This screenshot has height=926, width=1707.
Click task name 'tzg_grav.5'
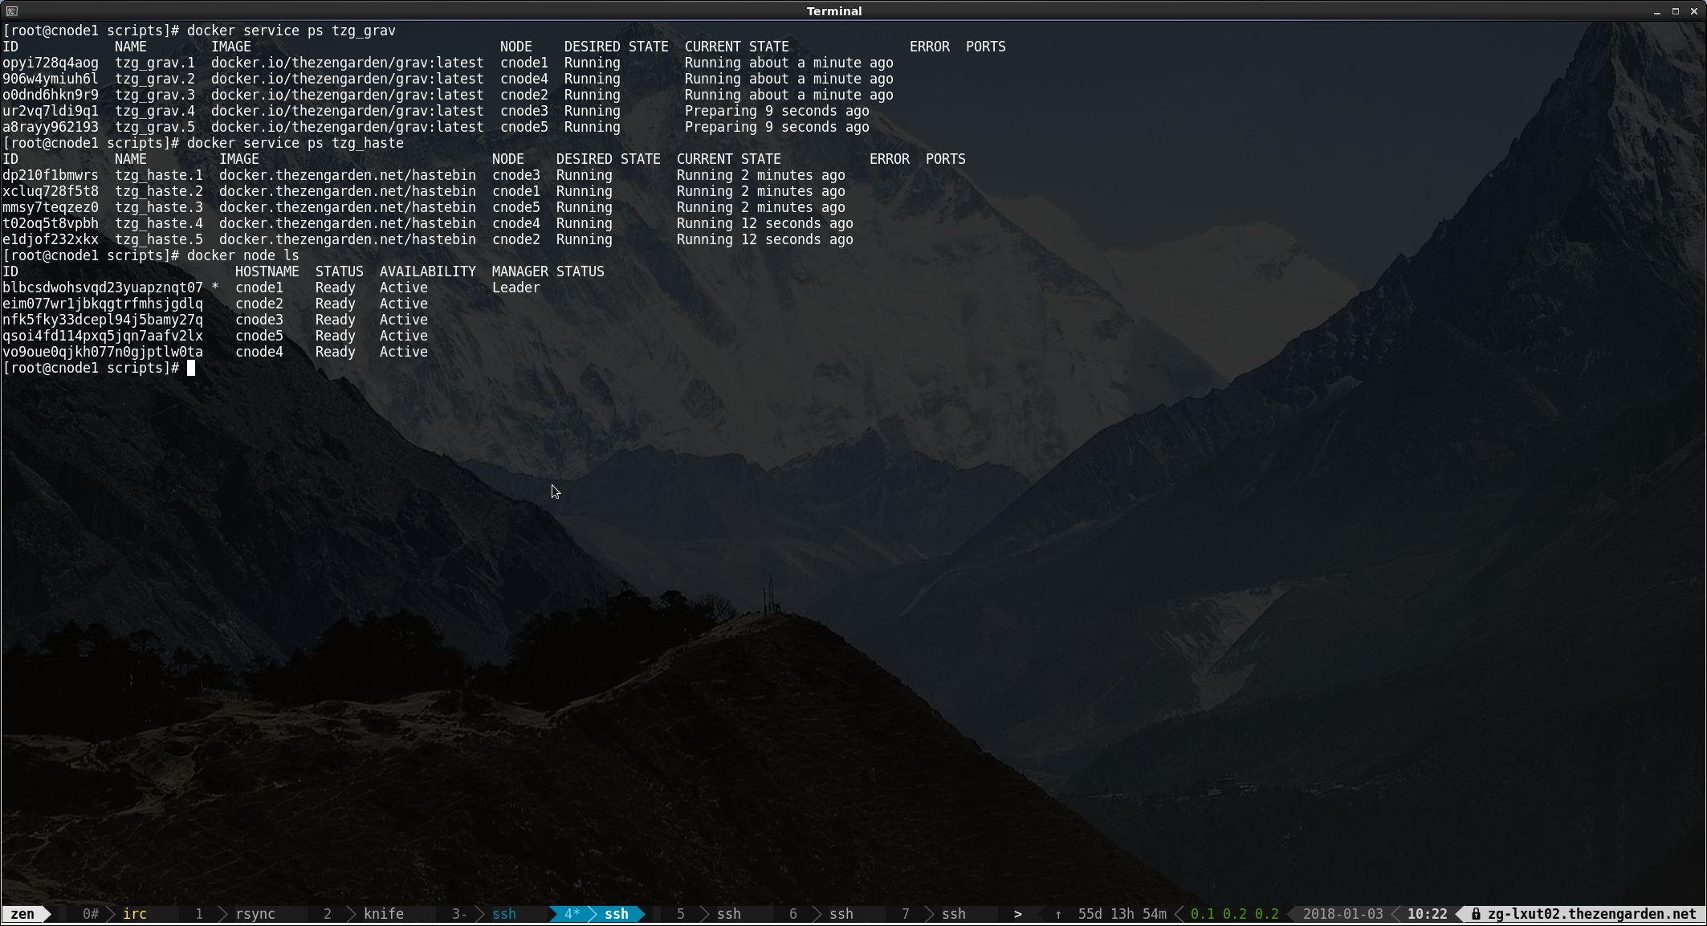pos(155,127)
